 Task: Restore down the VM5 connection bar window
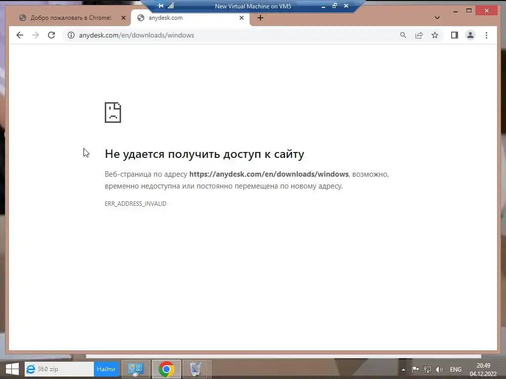pos(335,5)
